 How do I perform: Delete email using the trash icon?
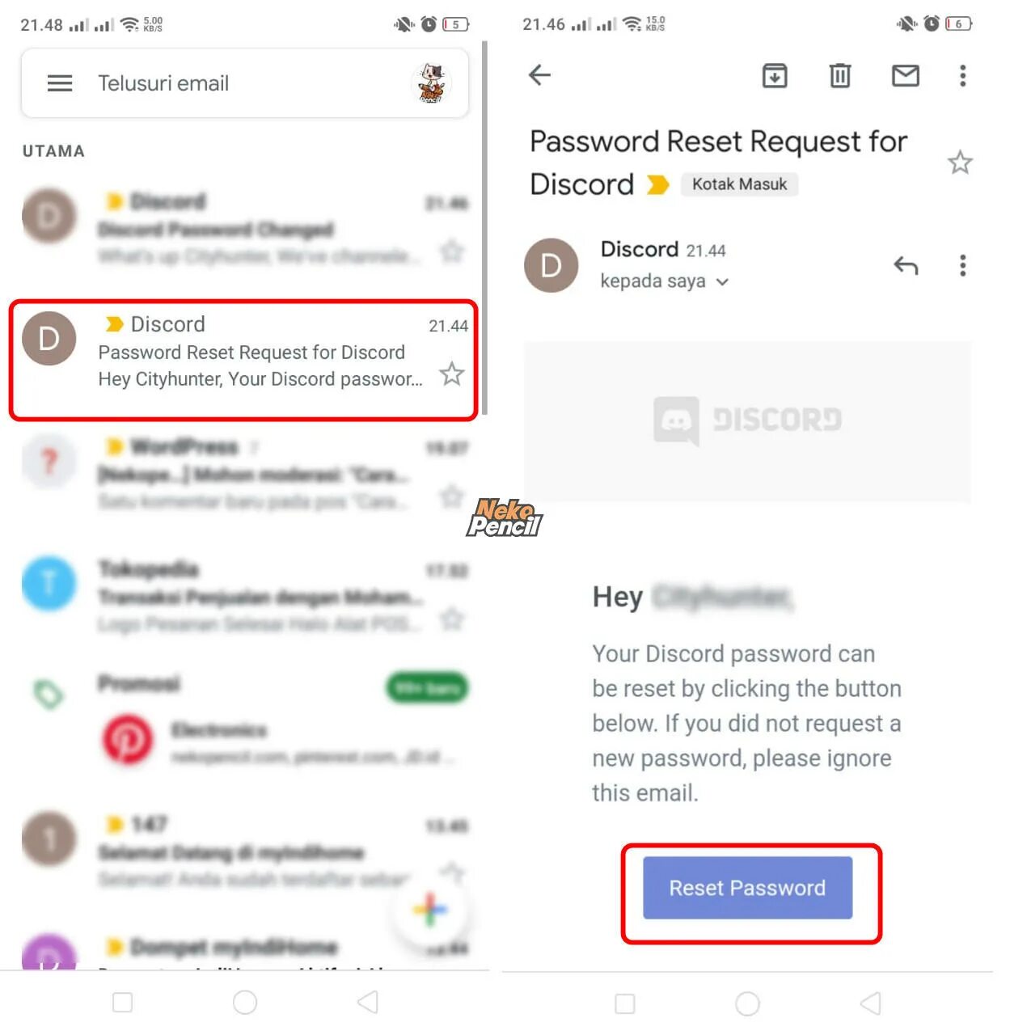point(840,75)
